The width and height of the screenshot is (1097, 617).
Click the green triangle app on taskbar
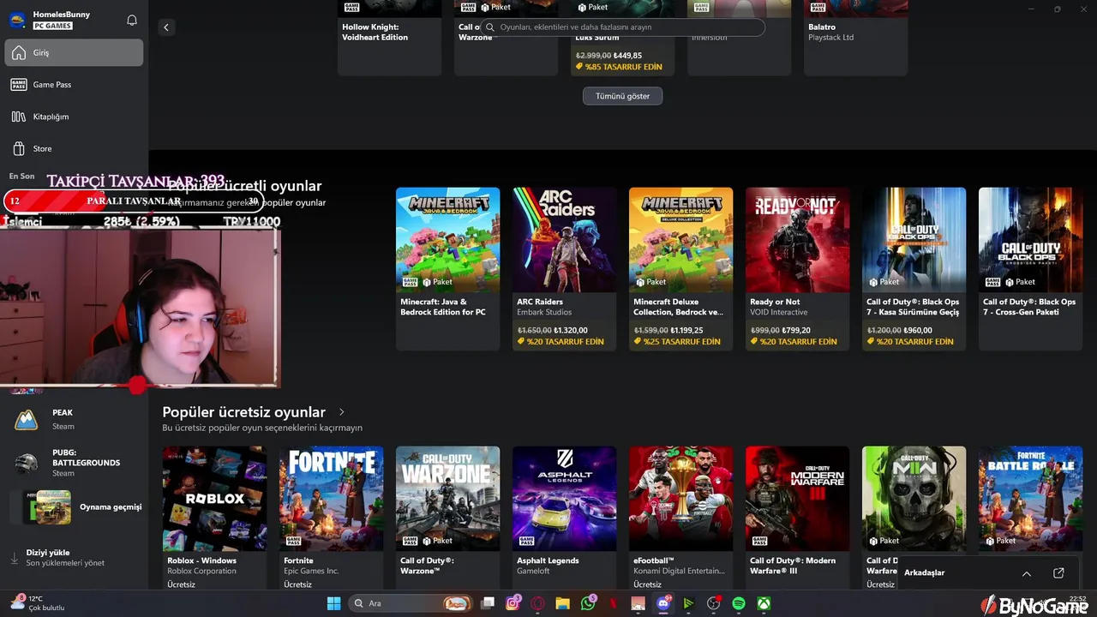click(688, 603)
